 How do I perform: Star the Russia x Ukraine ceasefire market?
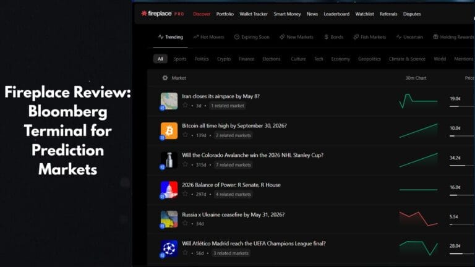[185, 223]
